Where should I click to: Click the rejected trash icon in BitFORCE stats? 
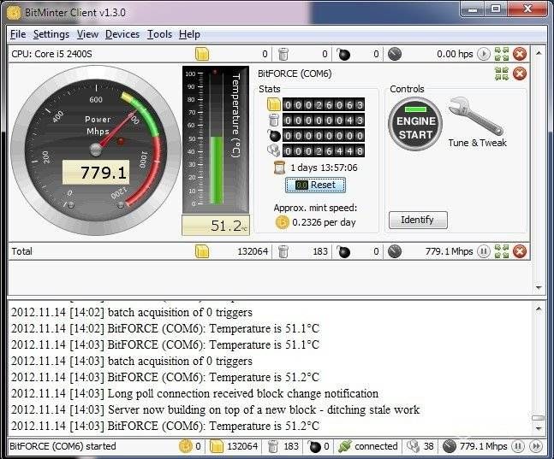[274, 120]
